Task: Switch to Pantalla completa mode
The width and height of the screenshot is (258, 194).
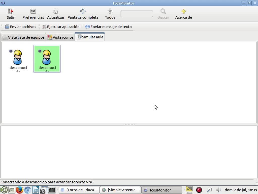Action: pyautogui.click(x=83, y=14)
